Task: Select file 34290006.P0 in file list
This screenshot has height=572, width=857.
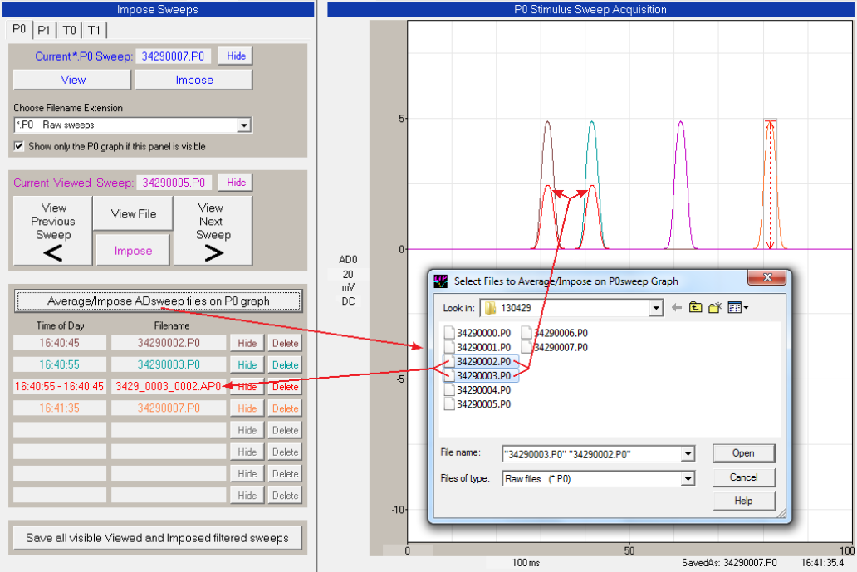Action: tap(560, 333)
